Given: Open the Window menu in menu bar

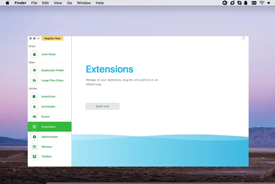Looking at the screenshot, I should [x=84, y=3].
